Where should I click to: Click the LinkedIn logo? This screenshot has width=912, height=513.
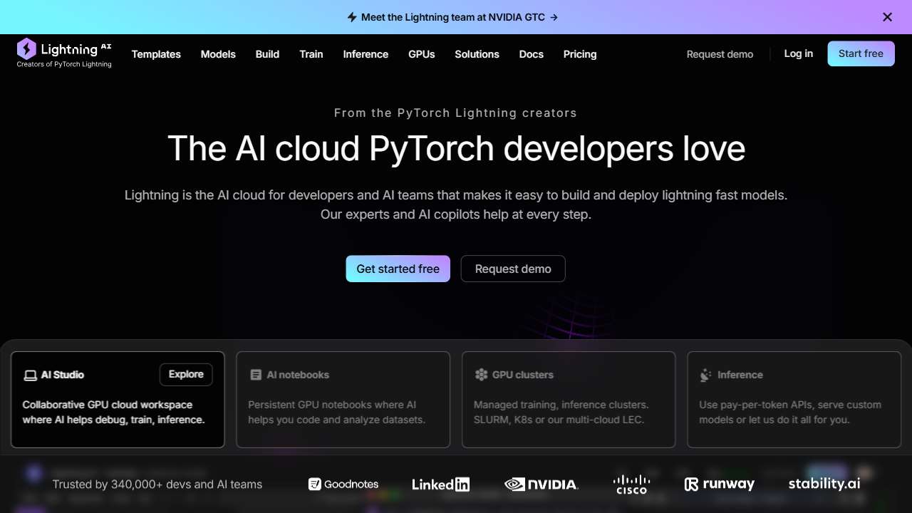[x=440, y=484]
